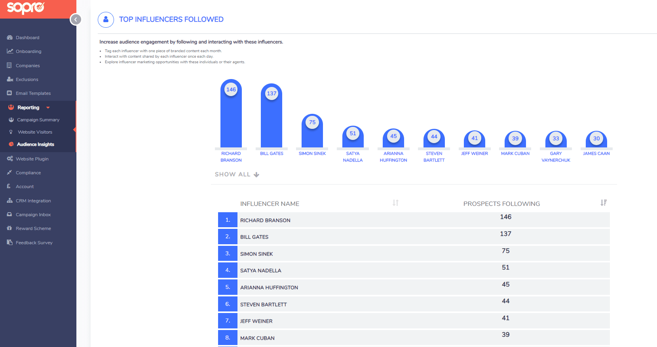Click the value 44 in Prospects Following

505,301
